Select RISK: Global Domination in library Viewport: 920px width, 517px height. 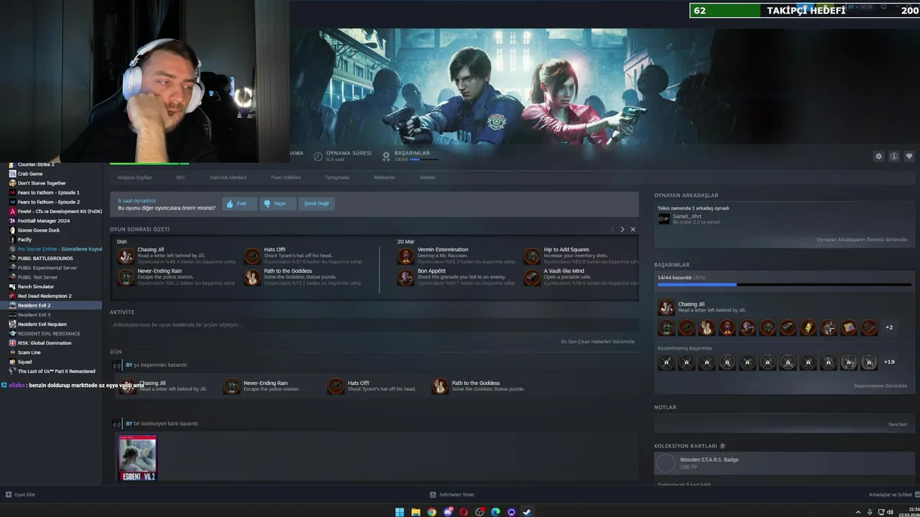[50, 343]
